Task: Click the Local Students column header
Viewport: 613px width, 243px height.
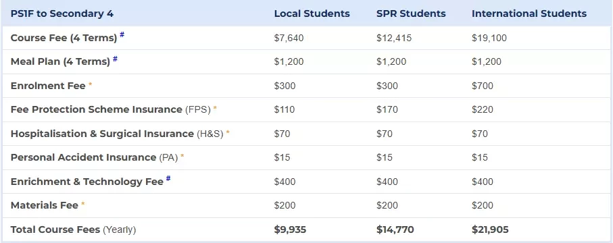Action: (x=312, y=13)
